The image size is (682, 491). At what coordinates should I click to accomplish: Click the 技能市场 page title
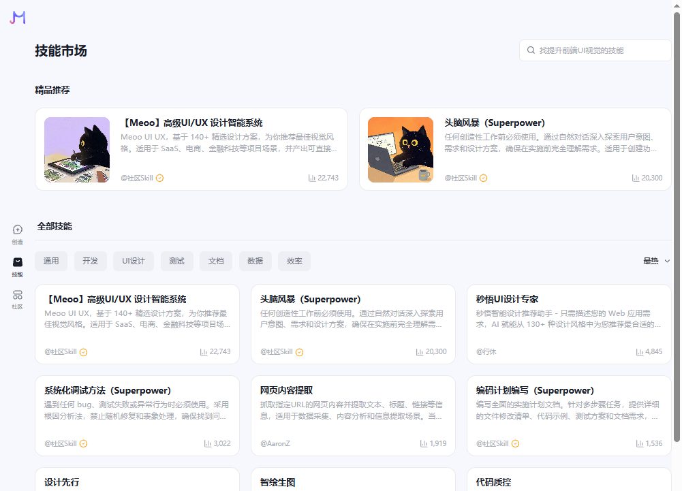tap(61, 51)
